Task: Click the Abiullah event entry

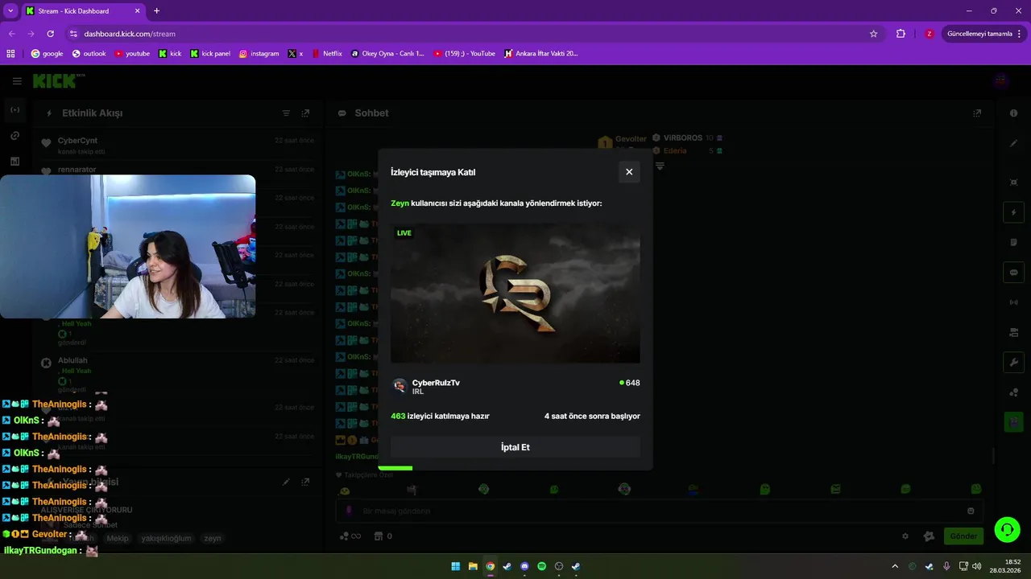Action: click(177, 374)
